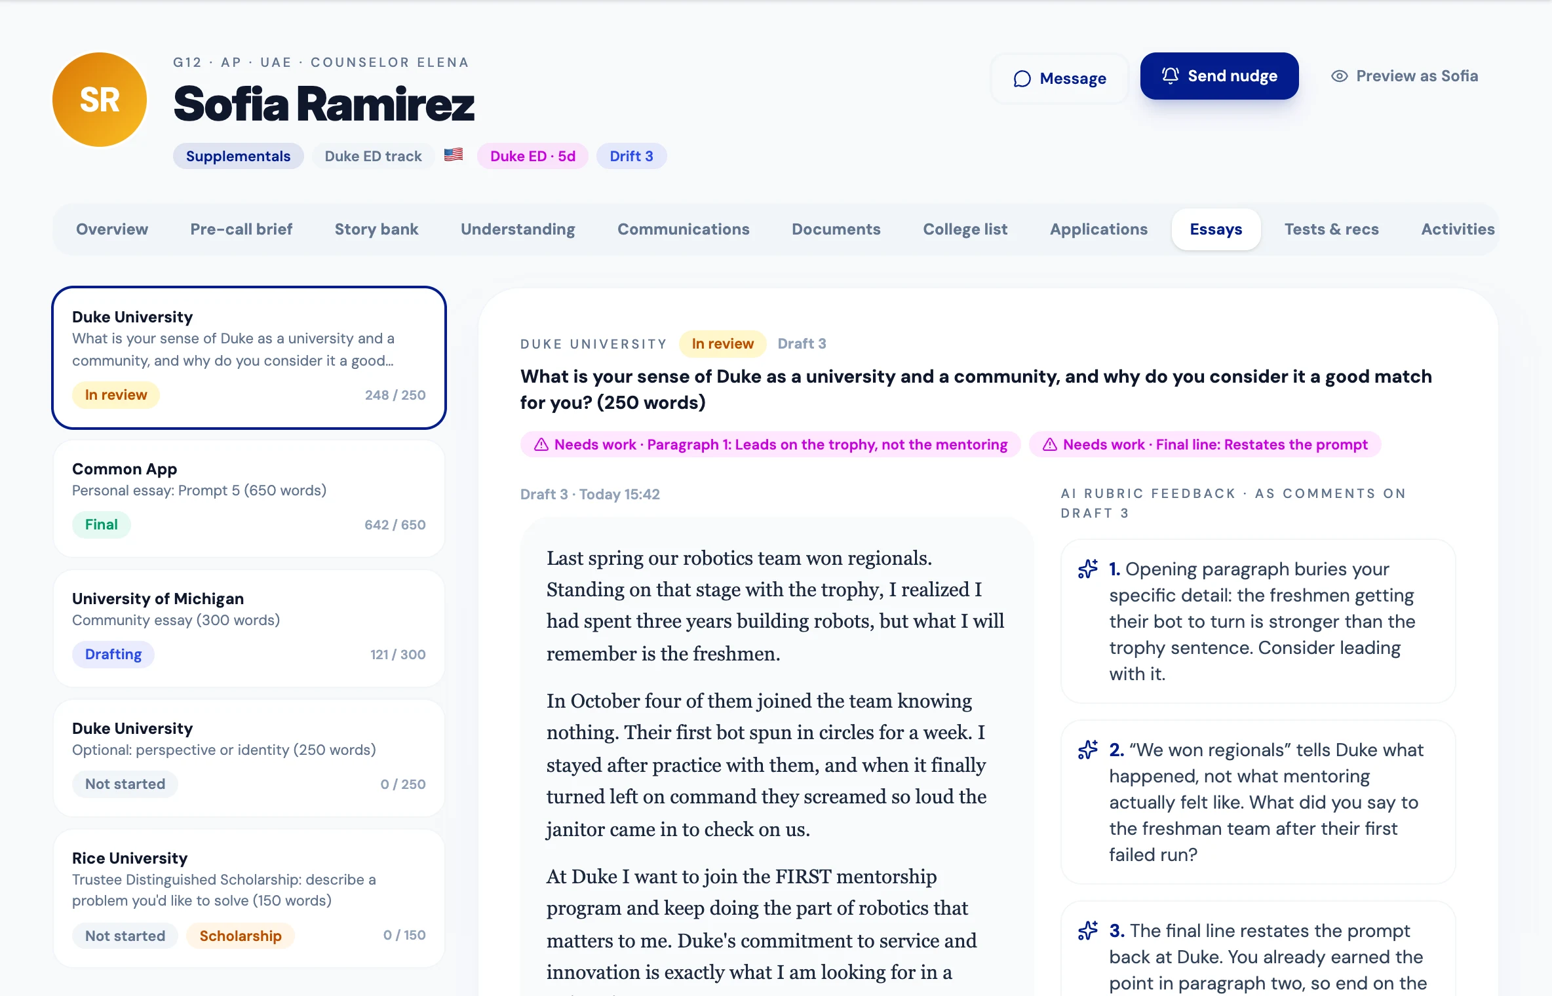Click the eye icon beside Preview as Sofia
Viewport: 1552px width, 996px height.
pos(1340,76)
